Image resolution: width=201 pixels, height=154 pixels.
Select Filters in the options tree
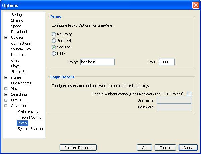click(16, 100)
